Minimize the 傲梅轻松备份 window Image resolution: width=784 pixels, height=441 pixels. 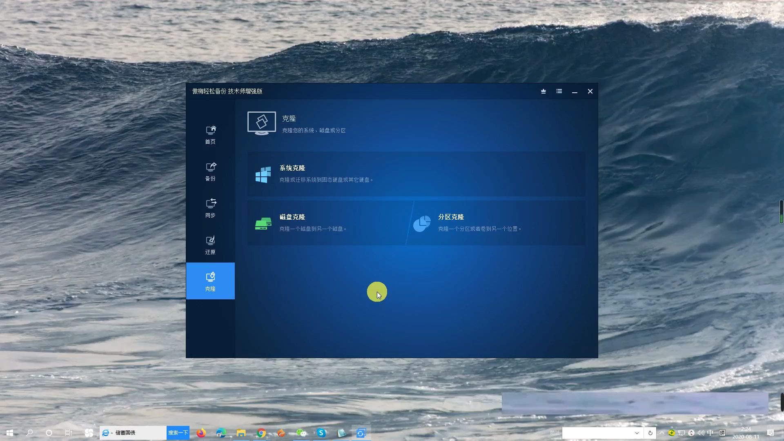(x=575, y=91)
